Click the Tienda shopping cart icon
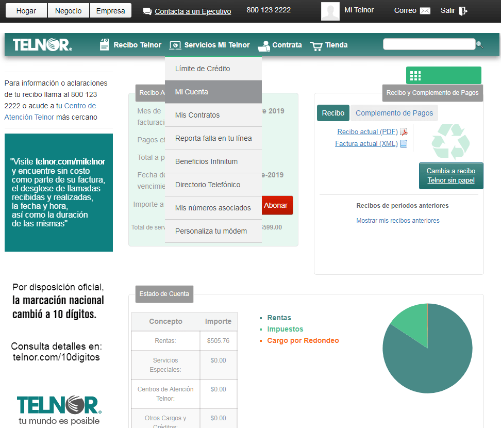Image resolution: width=501 pixels, height=428 pixels. click(x=316, y=46)
